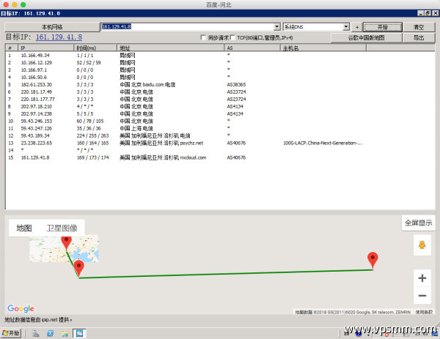Viewport: 440px width, 339px height.
Task: Click the Los Angeles red map pin
Action: [x=373, y=261]
